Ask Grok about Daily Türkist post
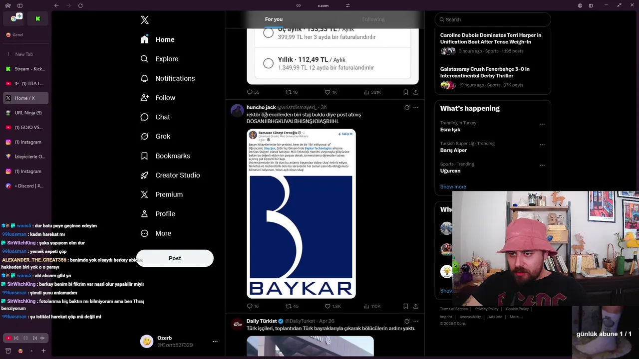The height and width of the screenshot is (359, 639). (407, 321)
